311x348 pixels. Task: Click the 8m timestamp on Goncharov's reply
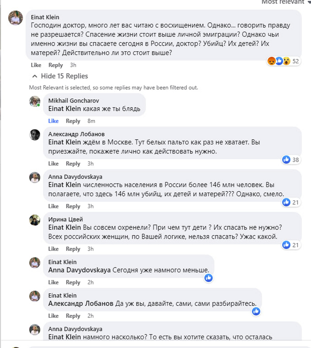91,121
